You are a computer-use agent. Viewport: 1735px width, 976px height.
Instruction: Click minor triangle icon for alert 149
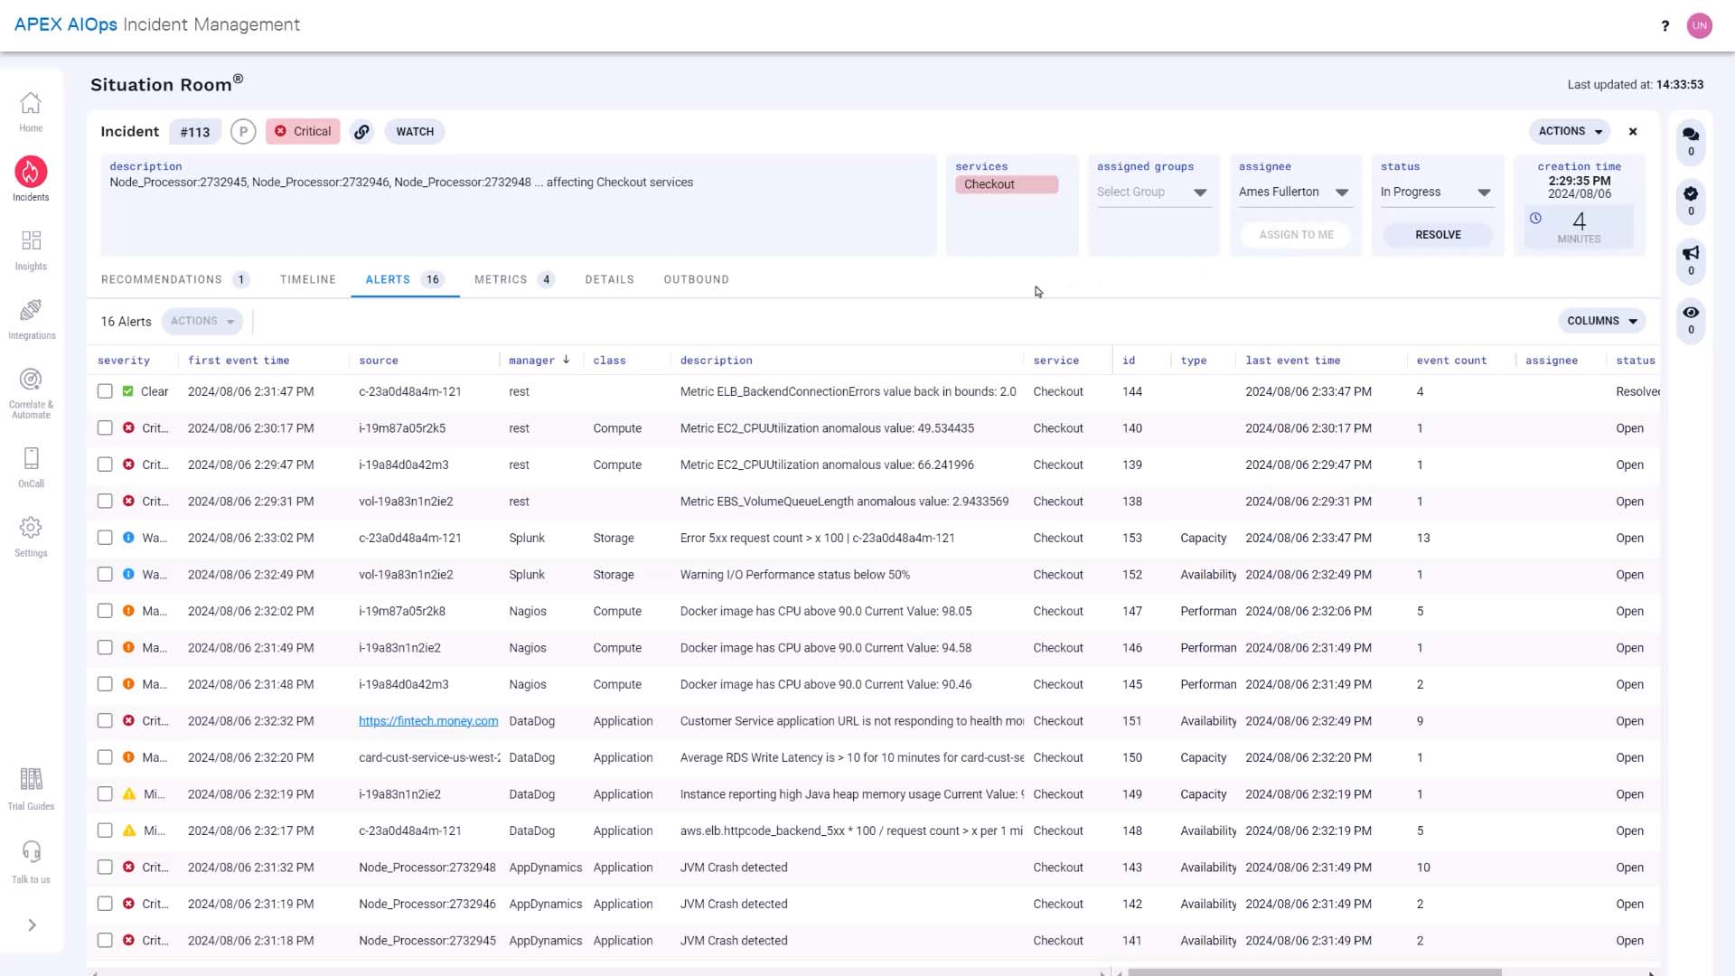click(128, 794)
